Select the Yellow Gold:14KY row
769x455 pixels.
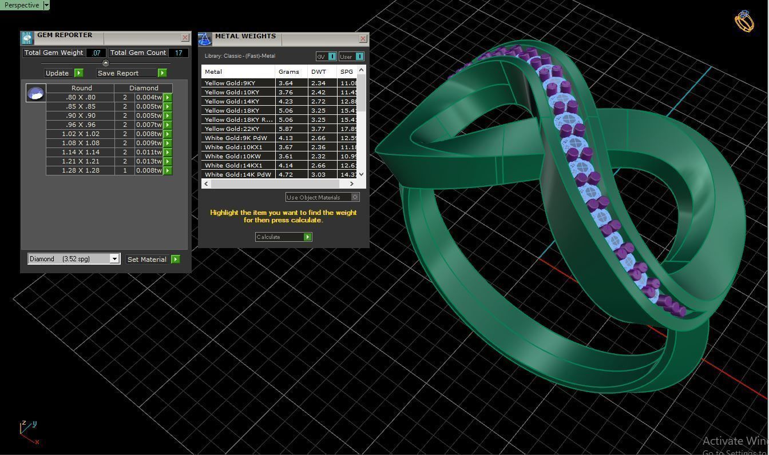(x=279, y=102)
